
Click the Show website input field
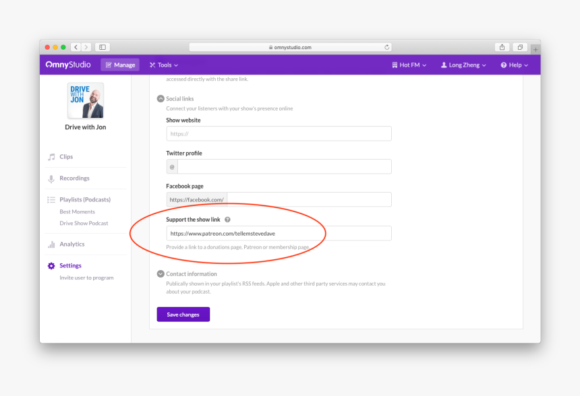279,133
